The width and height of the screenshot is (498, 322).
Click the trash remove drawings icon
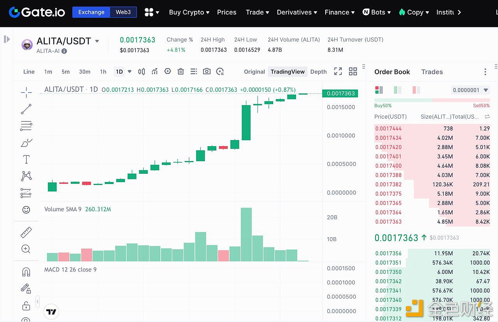point(181,72)
